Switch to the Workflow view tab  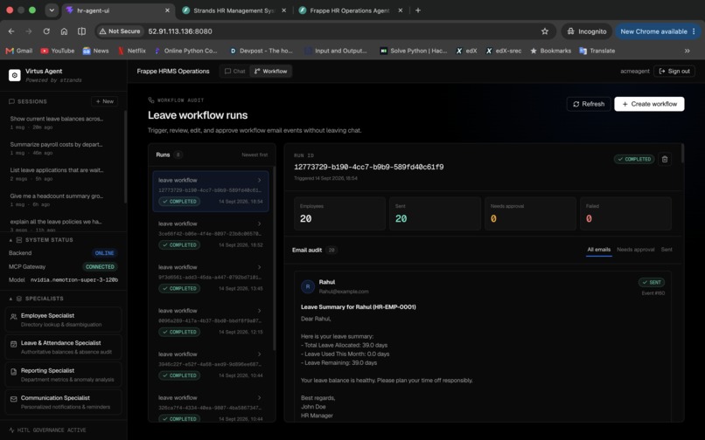270,71
